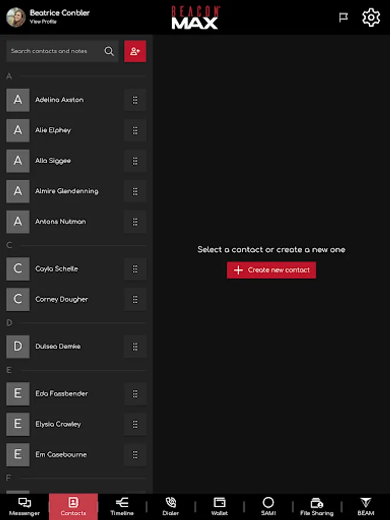
Task: Open the settings gear icon
Action: pyautogui.click(x=371, y=17)
